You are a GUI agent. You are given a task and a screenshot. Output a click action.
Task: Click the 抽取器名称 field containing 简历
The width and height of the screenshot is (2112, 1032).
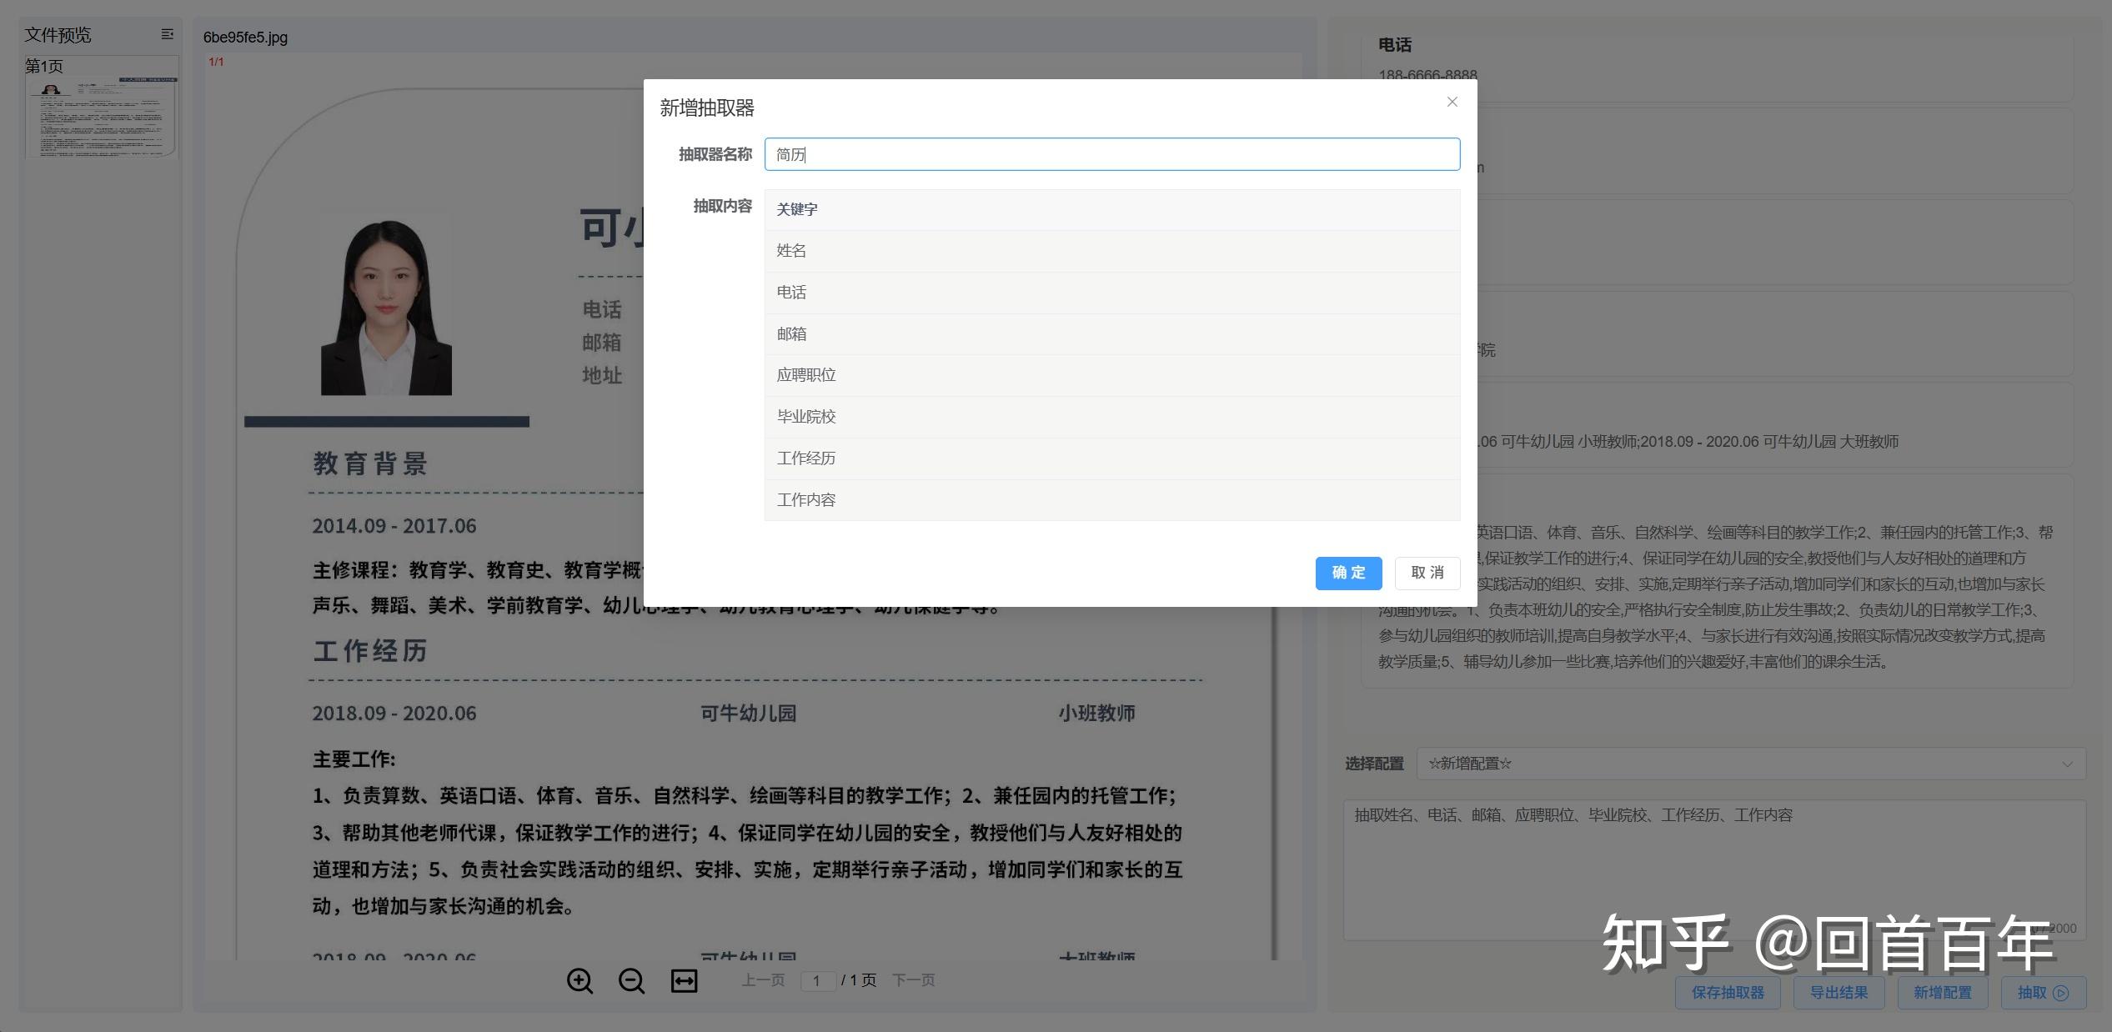(x=1111, y=154)
